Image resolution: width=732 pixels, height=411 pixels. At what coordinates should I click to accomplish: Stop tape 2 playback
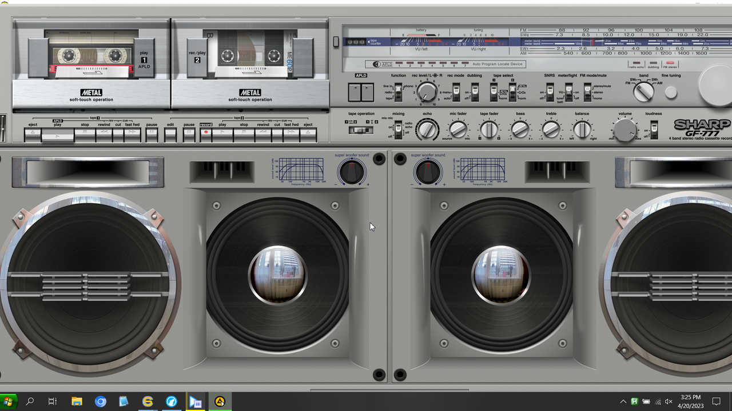[244, 135]
